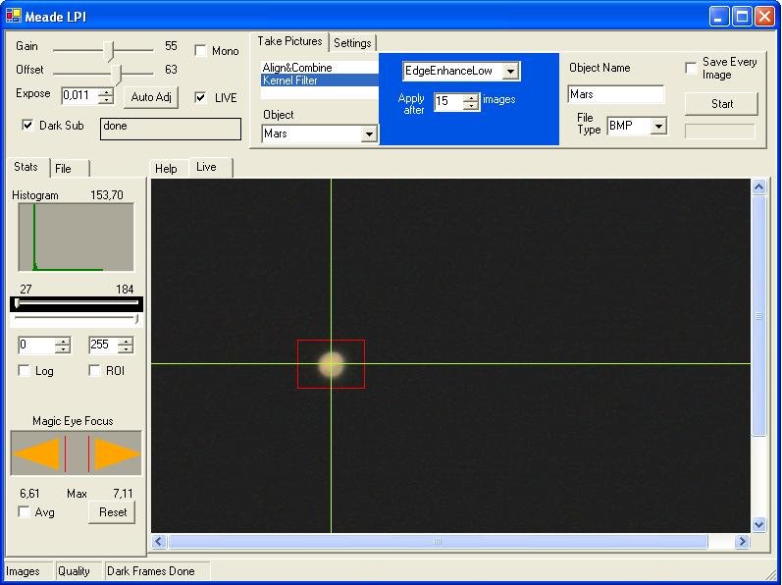
Task: Open the File Type BMP dropdown
Action: click(x=658, y=127)
